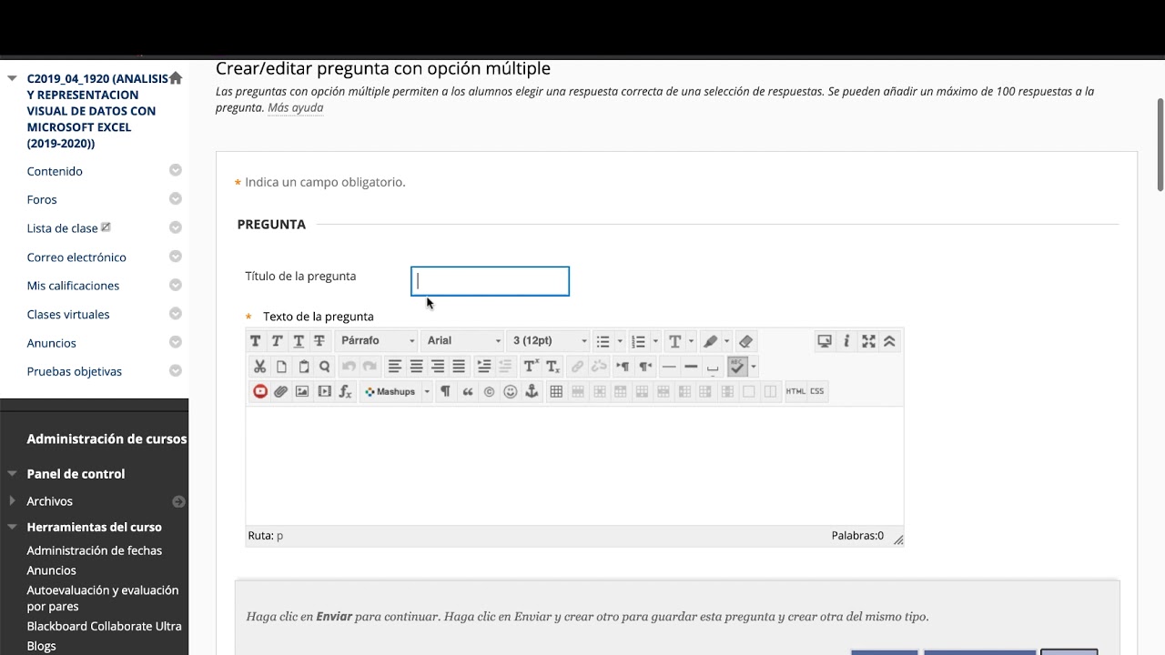Open Contenido options chevron in sidebar
This screenshot has width=1165, height=655.
[176, 170]
